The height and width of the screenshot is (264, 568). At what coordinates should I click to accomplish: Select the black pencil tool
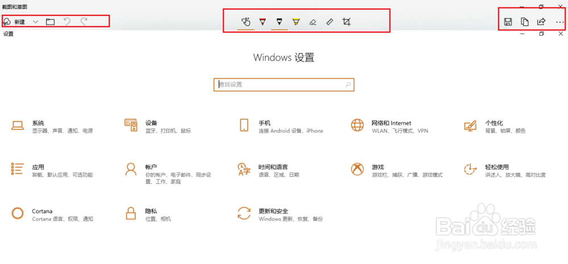(279, 22)
